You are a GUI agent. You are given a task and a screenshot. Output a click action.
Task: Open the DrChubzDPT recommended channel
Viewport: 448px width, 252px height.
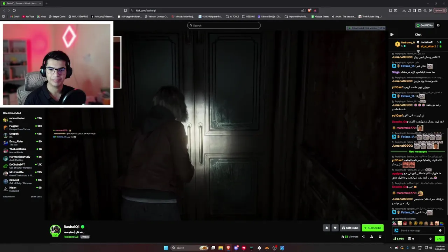[x=22, y=166]
